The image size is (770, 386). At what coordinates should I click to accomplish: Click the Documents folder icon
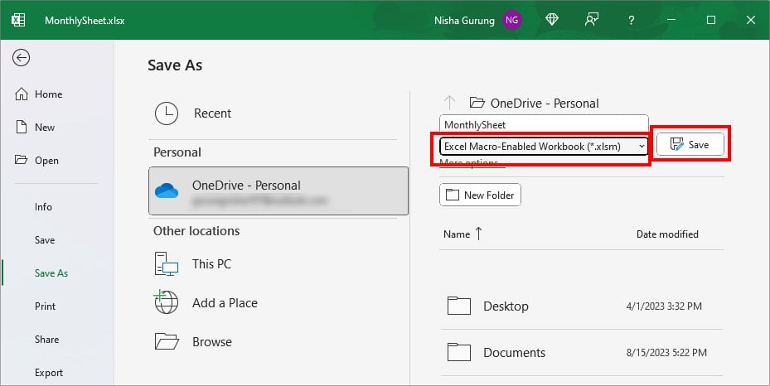[x=458, y=352]
